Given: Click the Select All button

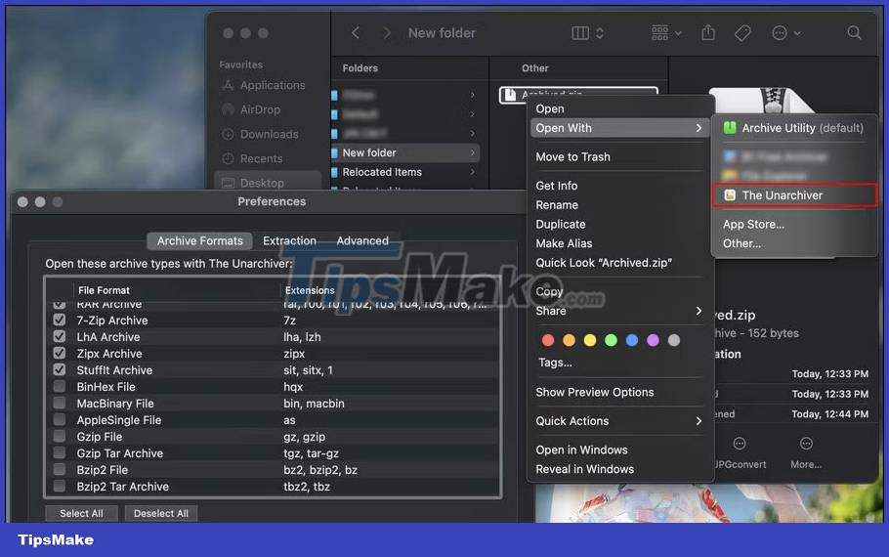Looking at the screenshot, I should (82, 513).
